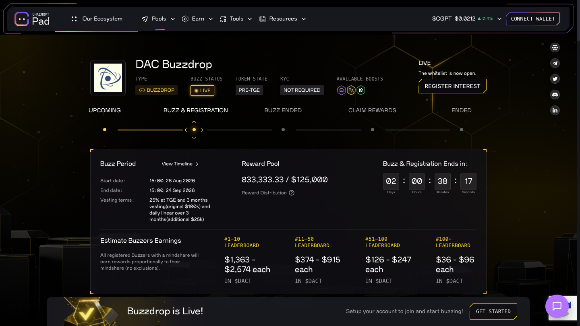The image size is (580, 326).
Task: Expand the Earn dropdown chevron
Action: pyautogui.click(x=211, y=19)
